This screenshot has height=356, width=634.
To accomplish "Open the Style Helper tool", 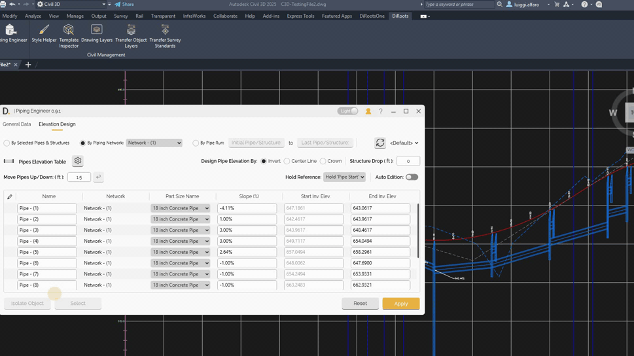I will 44,34.
